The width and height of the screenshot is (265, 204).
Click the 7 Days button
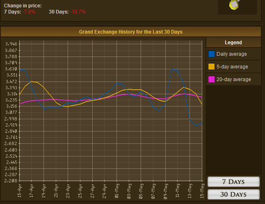click(x=233, y=182)
